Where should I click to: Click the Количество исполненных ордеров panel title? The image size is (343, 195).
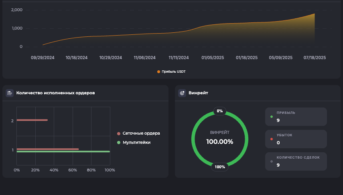pos(55,93)
